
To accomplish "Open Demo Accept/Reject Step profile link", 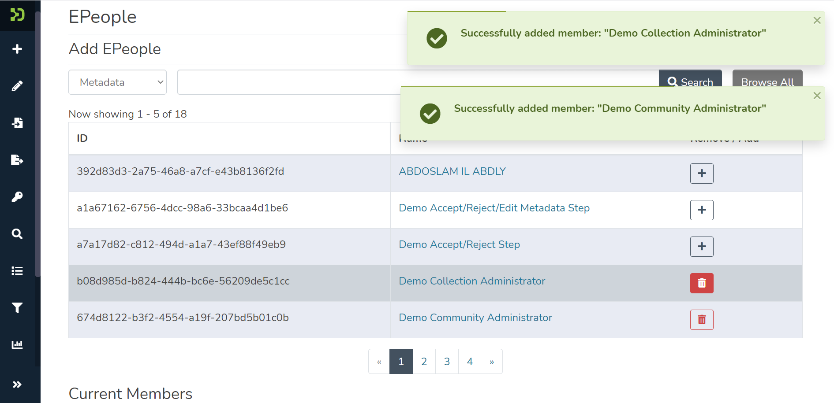I will coord(459,244).
